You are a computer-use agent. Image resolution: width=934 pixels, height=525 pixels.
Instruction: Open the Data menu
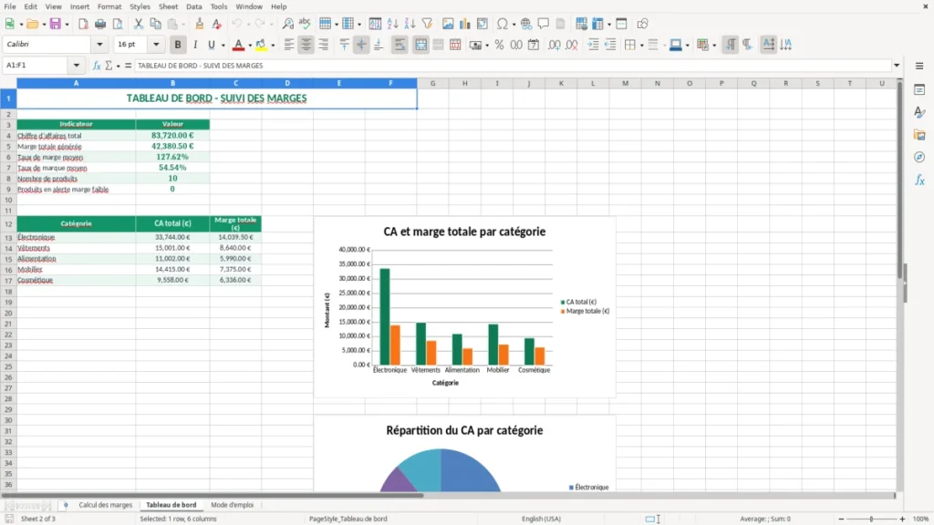pos(193,6)
